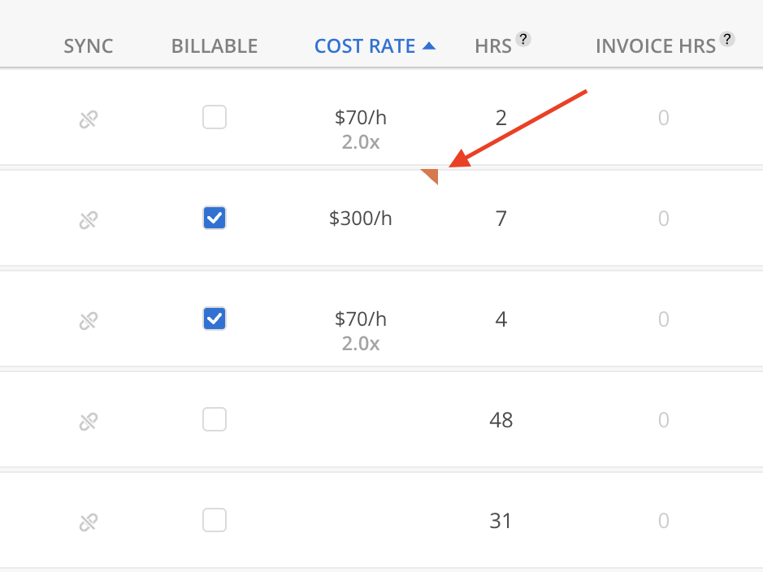Check billable box in 48-hour row
This screenshot has height=572, width=763.
pyautogui.click(x=215, y=419)
